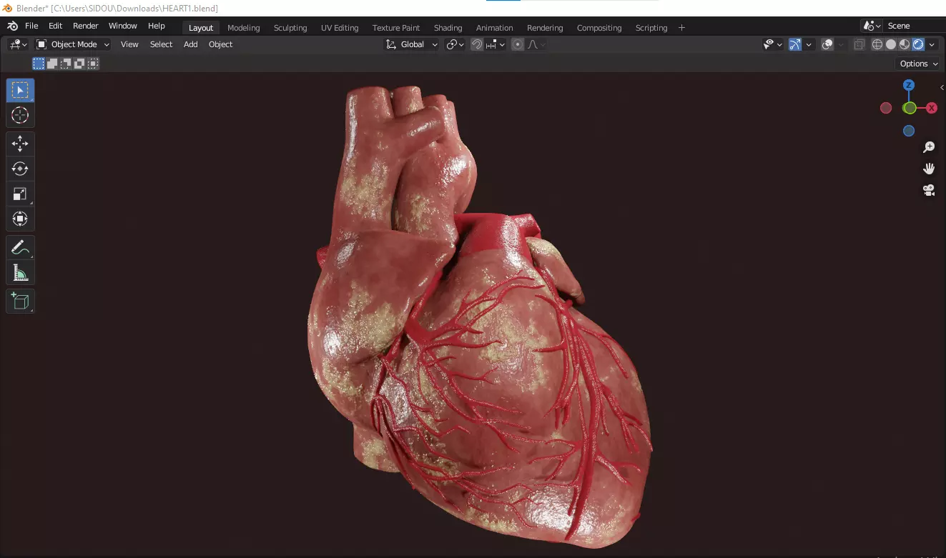The width and height of the screenshot is (946, 558).
Task: Open the scene browse dropdown icon
Action: tap(872, 26)
